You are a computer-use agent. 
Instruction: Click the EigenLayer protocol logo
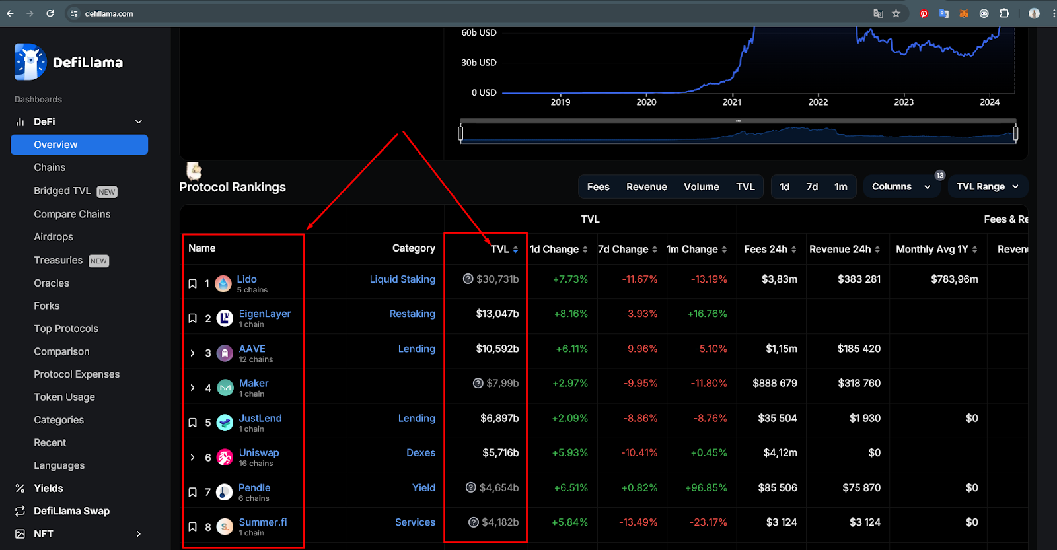(x=225, y=318)
